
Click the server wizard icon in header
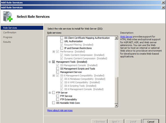(x=8, y=17)
